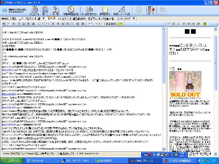Image resolution: width=219 pixels, height=164 pixels.
Task: Apply bold with 太 in editor toolbar
Action: (14, 24)
